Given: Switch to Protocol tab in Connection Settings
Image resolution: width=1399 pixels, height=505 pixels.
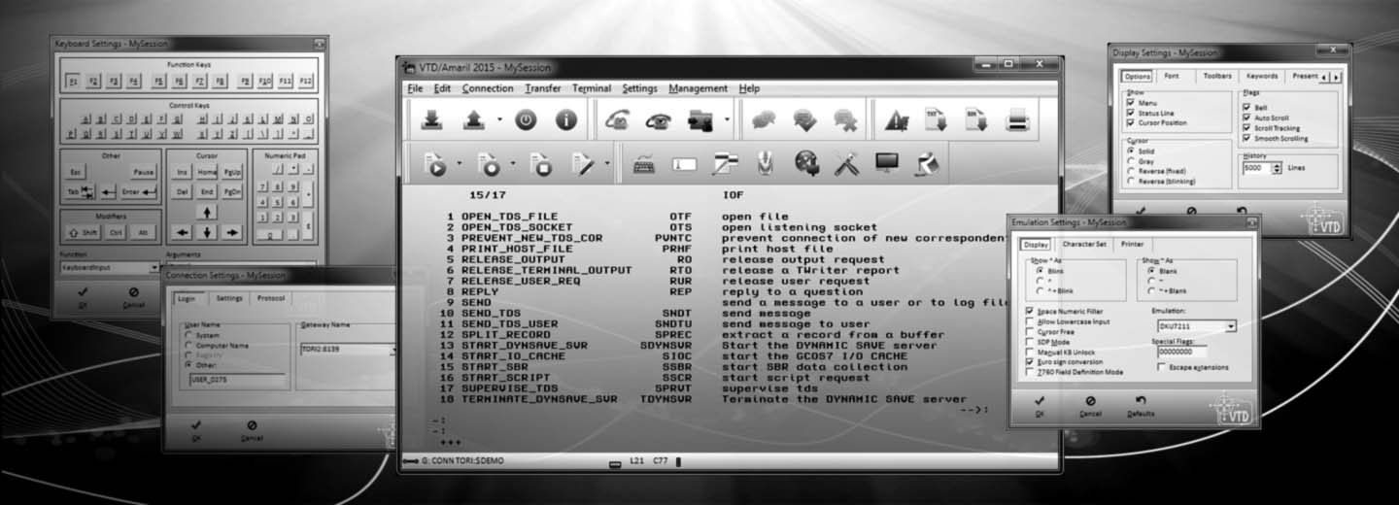Looking at the screenshot, I should (x=270, y=299).
